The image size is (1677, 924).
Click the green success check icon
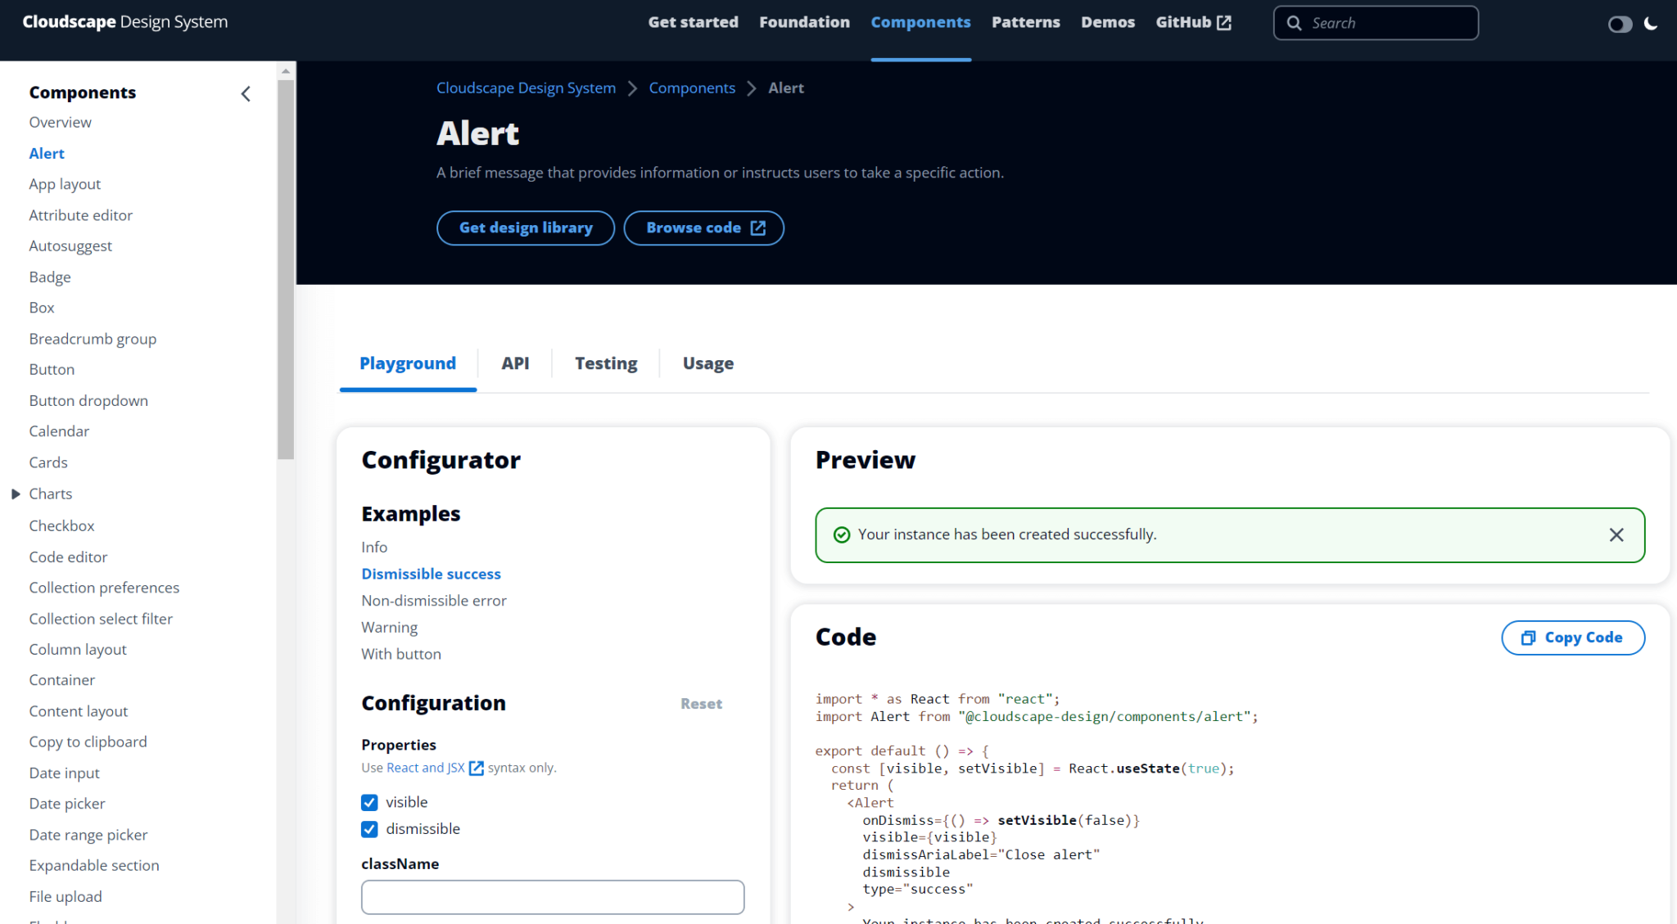pyautogui.click(x=841, y=534)
